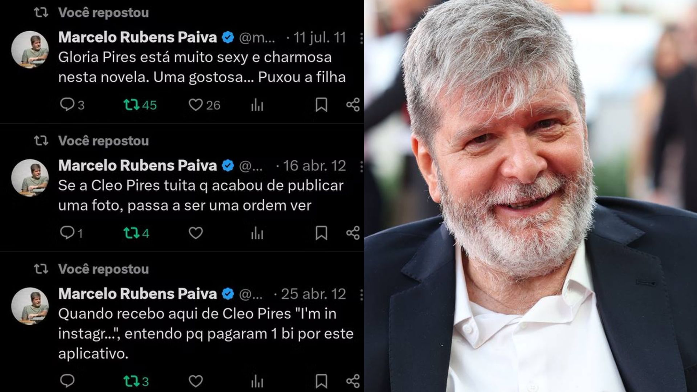View analytics for the 11 jul. 11 tweet
Image resolution: width=697 pixels, height=392 pixels.
pyautogui.click(x=257, y=105)
